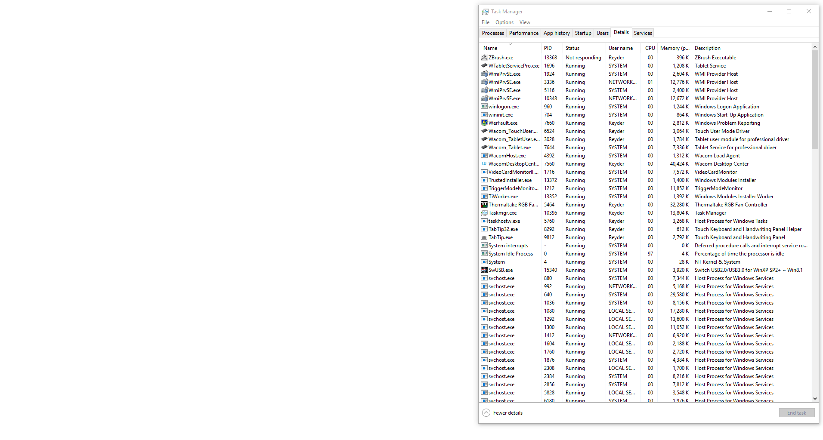Click the Fewer details label
Image resolution: width=823 pixels, height=440 pixels.
pyautogui.click(x=508, y=413)
